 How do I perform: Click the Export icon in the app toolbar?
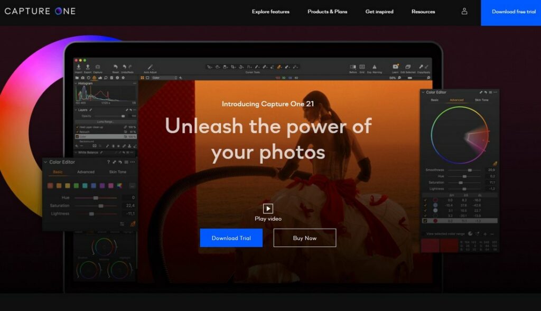(88, 67)
